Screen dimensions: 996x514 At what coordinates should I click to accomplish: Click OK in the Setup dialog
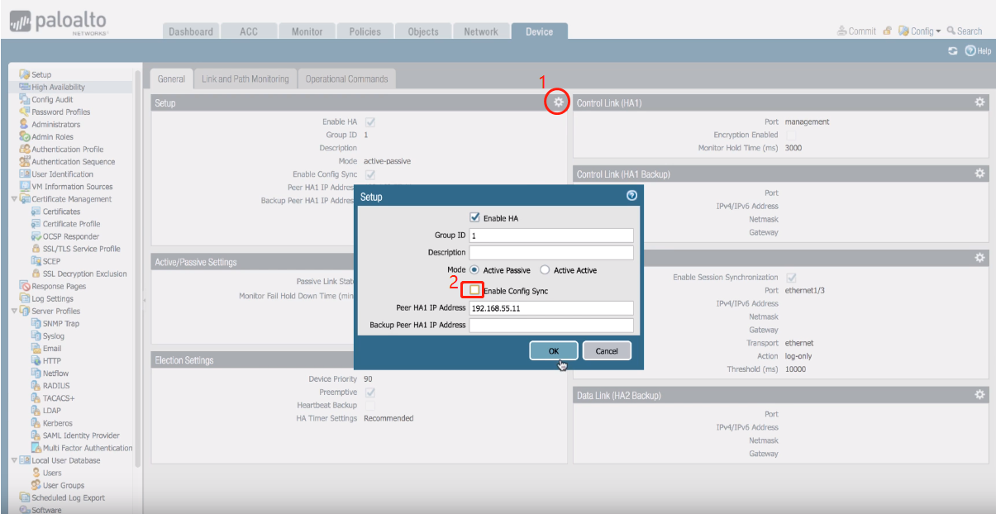pos(553,351)
